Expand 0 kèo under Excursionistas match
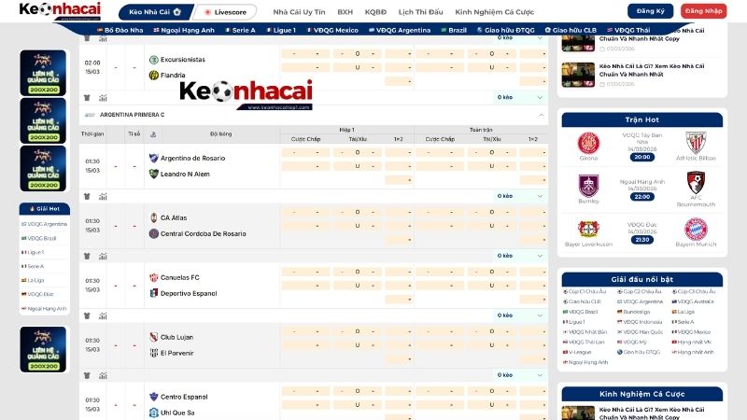The width and height of the screenshot is (747, 420). (x=520, y=97)
